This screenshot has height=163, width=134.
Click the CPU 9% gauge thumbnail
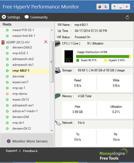coord(69,56)
